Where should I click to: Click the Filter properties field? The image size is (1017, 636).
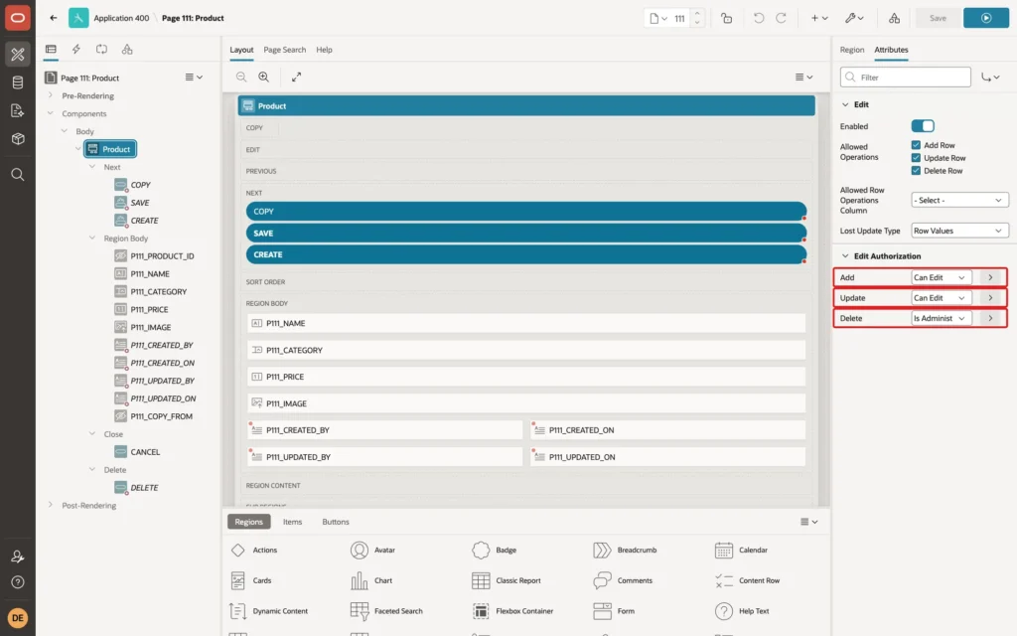(906, 78)
